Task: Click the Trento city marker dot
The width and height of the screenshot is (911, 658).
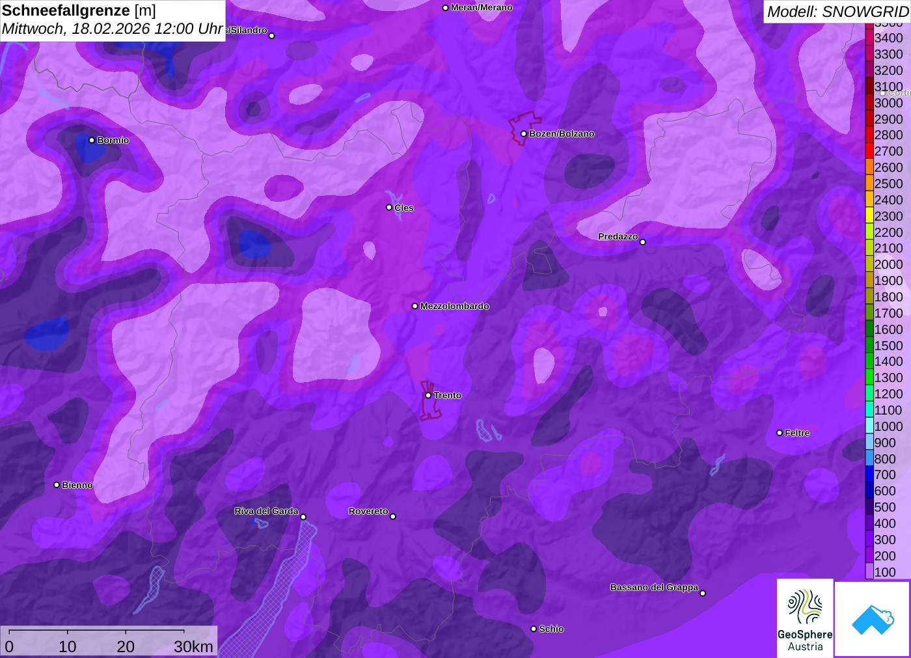Action: click(428, 395)
